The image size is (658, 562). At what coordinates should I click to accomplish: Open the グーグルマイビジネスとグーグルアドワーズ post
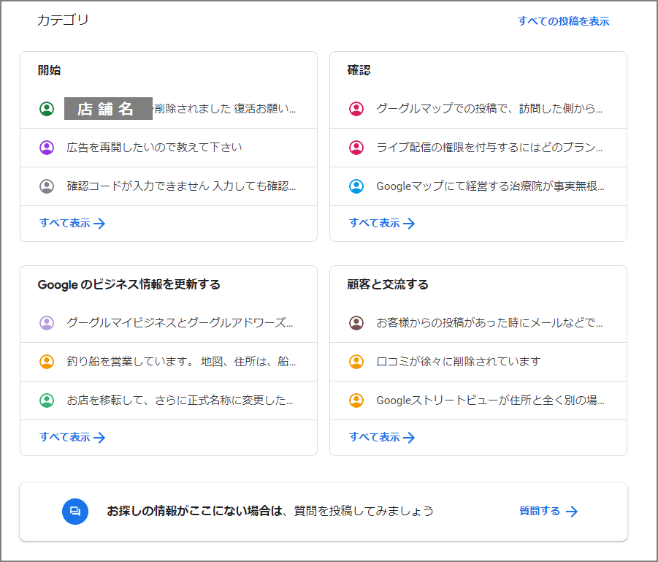click(x=180, y=323)
